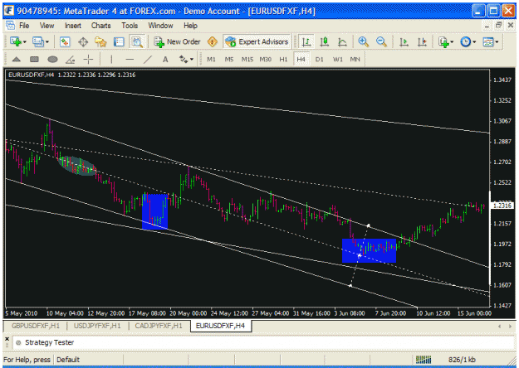This screenshot has width=519, height=368.
Task: Switch timeframe to MN
Action: [355, 60]
